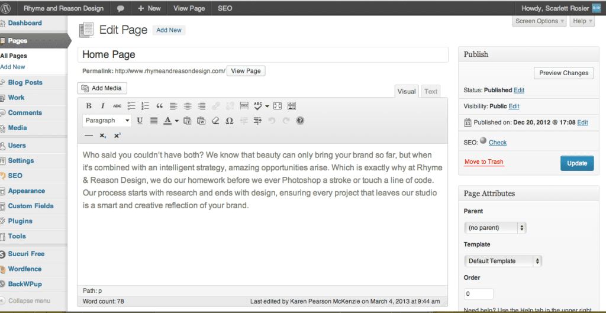Apply the text color A icon
Screen dimensions: 606x313
(x=167, y=121)
